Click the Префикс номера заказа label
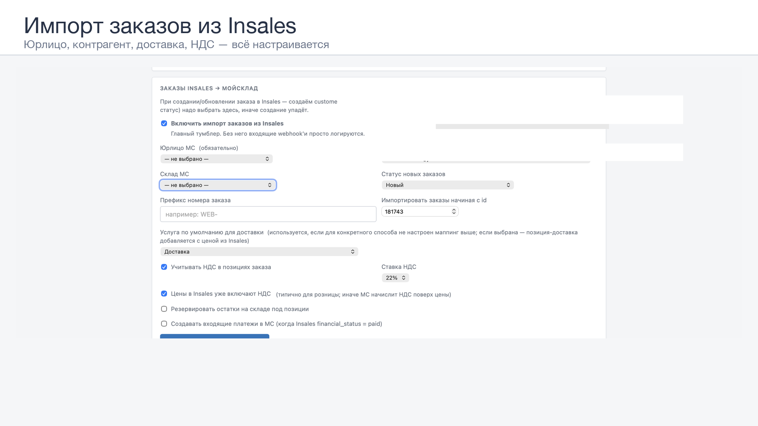 tap(195, 200)
